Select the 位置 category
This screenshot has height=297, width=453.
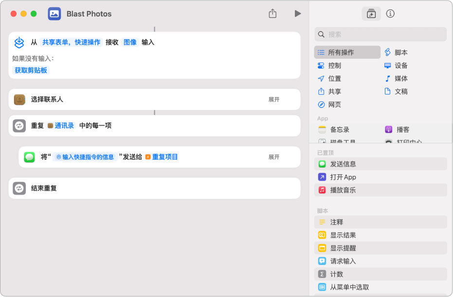click(x=329, y=78)
